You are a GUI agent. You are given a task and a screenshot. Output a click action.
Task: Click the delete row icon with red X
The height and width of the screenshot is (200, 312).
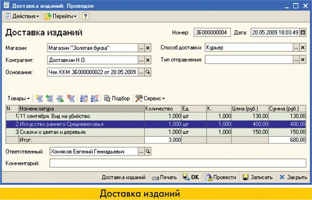70,99
